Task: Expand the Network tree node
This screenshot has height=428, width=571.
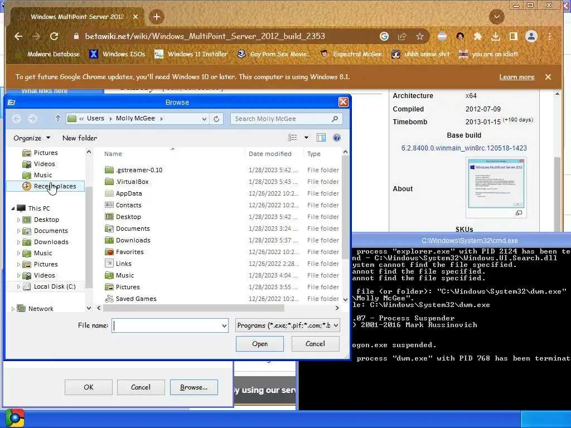Action: [x=13, y=309]
